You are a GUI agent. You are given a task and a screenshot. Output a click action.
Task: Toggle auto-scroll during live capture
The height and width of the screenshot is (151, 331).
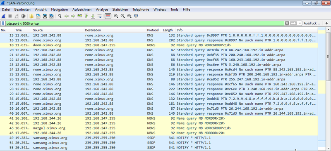click(x=100, y=16)
